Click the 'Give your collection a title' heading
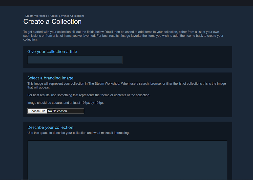 pyautogui.click(x=52, y=52)
